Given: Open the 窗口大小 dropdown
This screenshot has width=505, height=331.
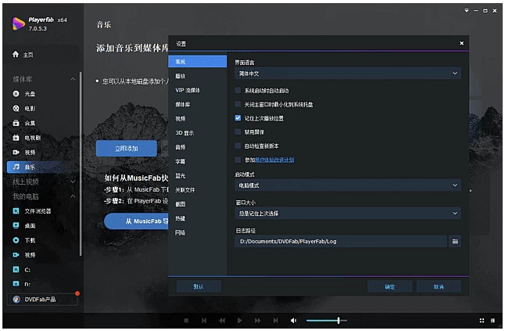Looking at the screenshot, I should click(347, 214).
